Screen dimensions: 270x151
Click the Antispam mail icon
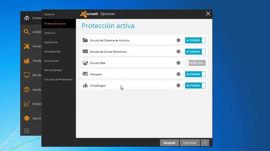(85, 74)
